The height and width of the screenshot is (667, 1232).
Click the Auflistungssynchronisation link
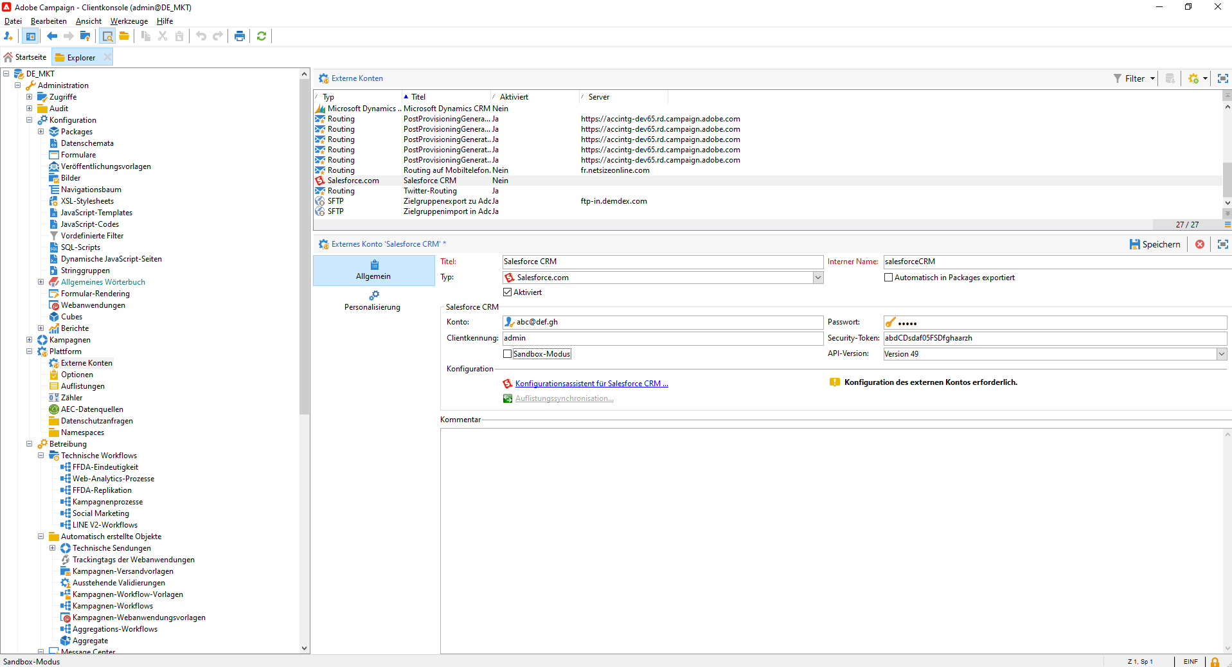564,398
